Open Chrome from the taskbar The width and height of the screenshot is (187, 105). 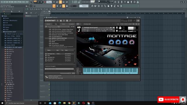pos(69,103)
